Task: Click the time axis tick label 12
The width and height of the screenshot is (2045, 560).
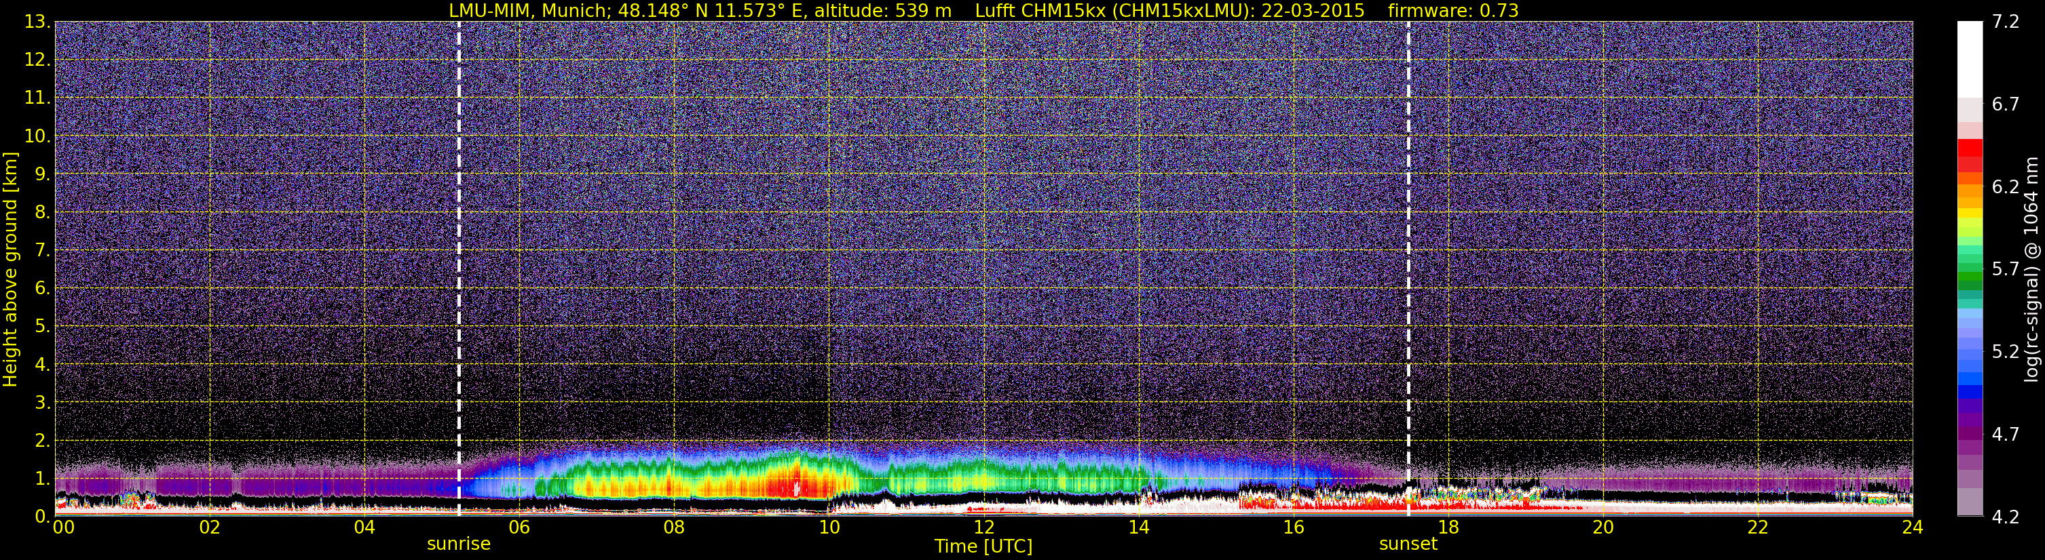Action: point(983,527)
